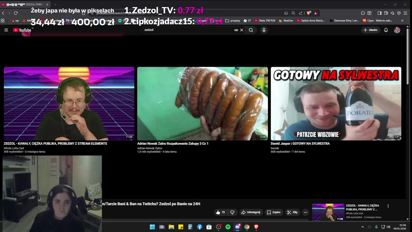Viewport: 412px width, 232px height.
Task: Share the video via Udostępnij
Action: (251, 212)
